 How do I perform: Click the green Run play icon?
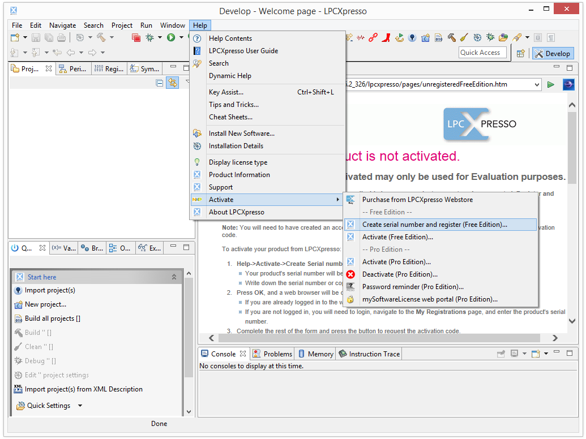pyautogui.click(x=171, y=37)
